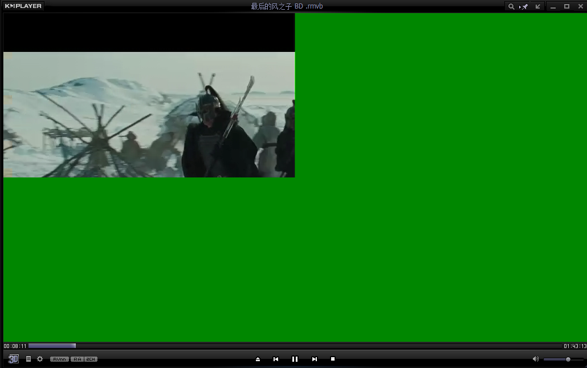
Task: Click the eject disc button
Action: coord(258,359)
